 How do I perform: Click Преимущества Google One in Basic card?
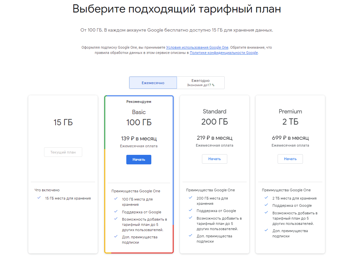click(x=136, y=191)
